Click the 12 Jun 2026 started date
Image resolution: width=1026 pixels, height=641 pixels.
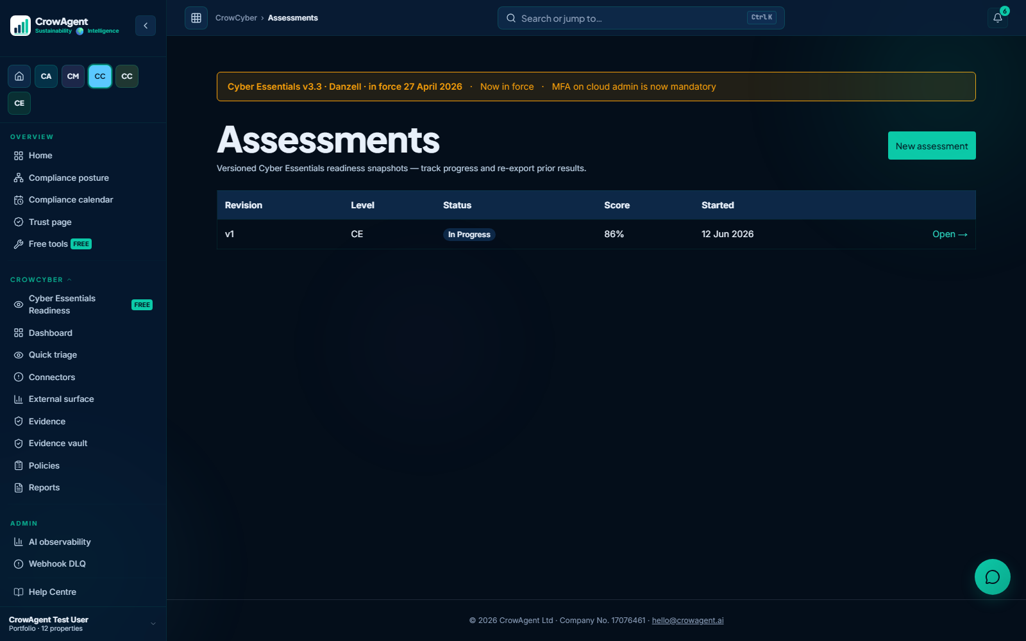tap(728, 235)
